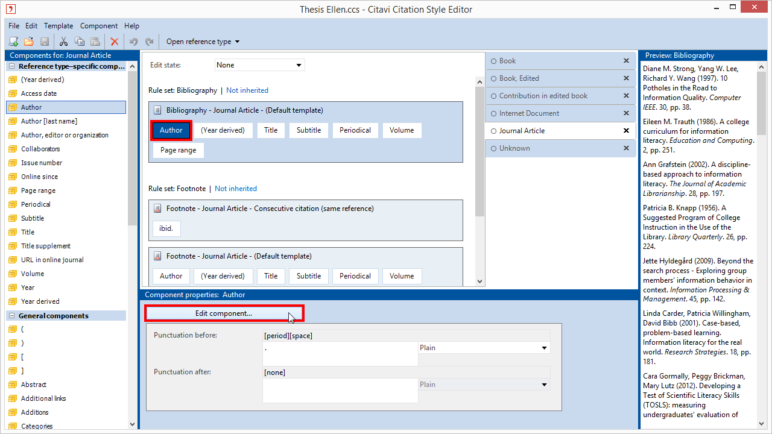Click the Access date component icon

pos(12,93)
